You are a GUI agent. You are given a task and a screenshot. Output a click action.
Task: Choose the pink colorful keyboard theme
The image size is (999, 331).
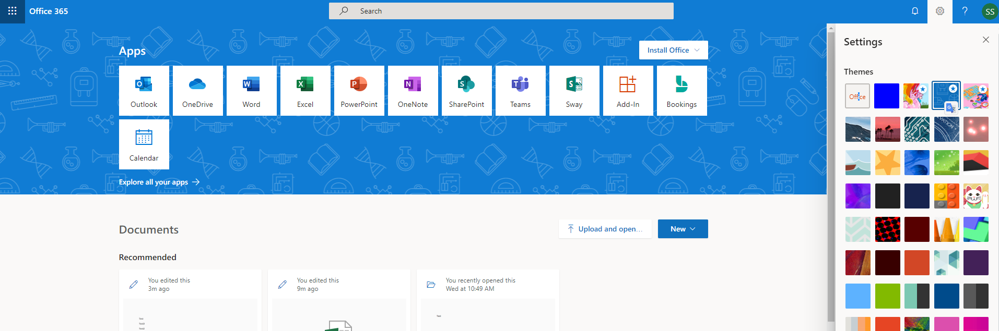[976, 96]
